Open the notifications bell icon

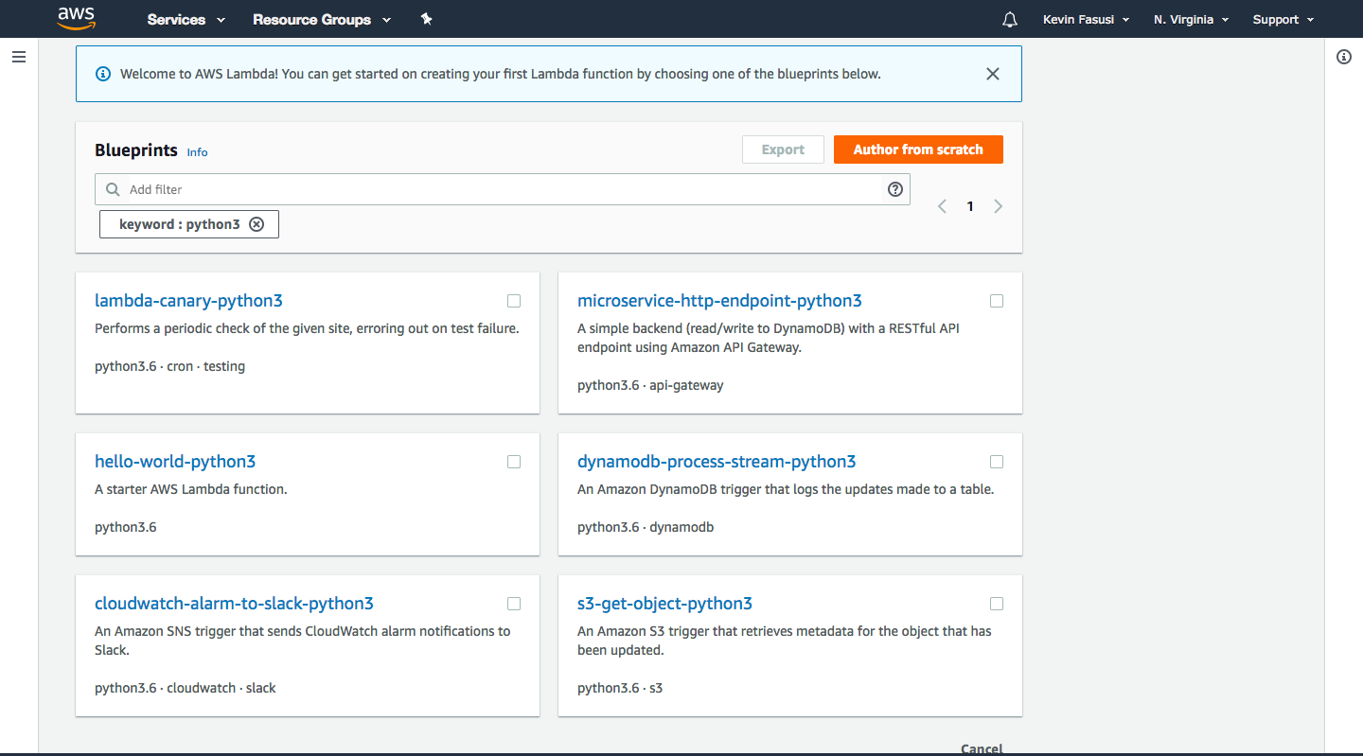point(1010,20)
